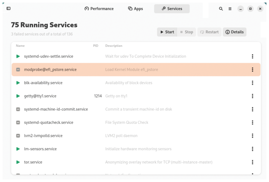Open three-dot menu for modprobe@efi_pstore.service
Screen dimensions: 269x182
pyautogui.click(x=252, y=70)
